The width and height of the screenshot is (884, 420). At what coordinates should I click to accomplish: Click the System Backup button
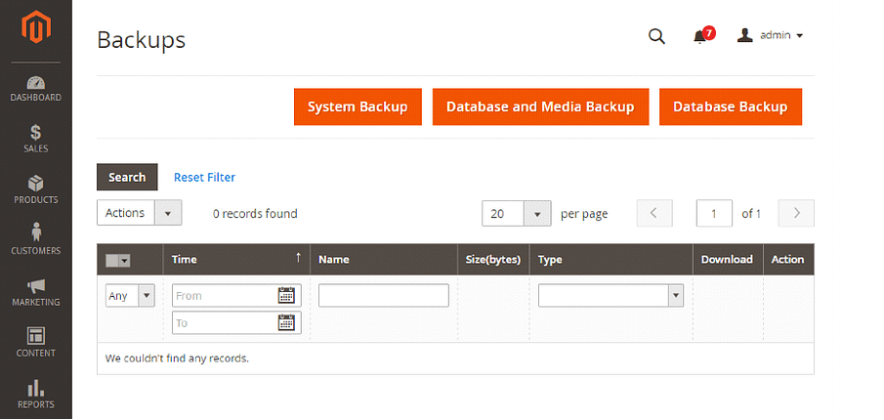point(357,106)
